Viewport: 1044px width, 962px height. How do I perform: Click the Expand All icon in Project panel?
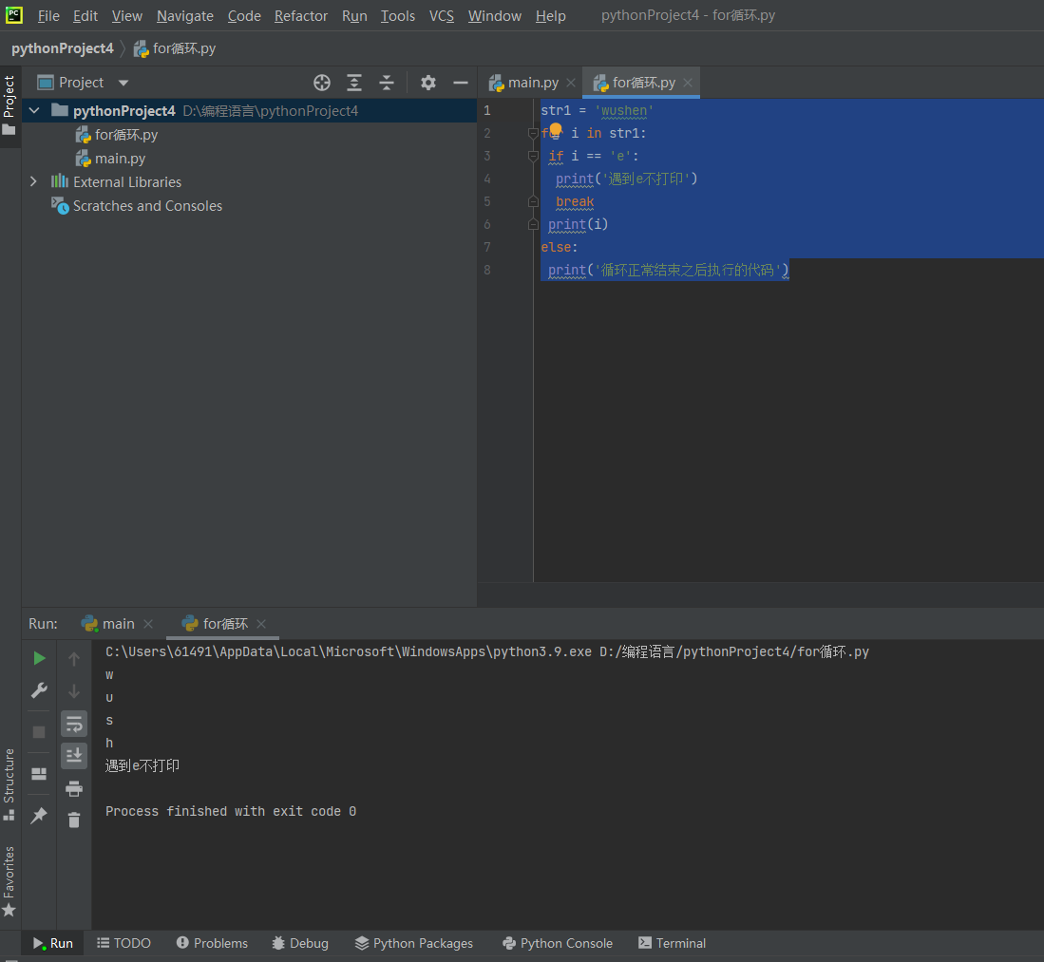(x=354, y=83)
